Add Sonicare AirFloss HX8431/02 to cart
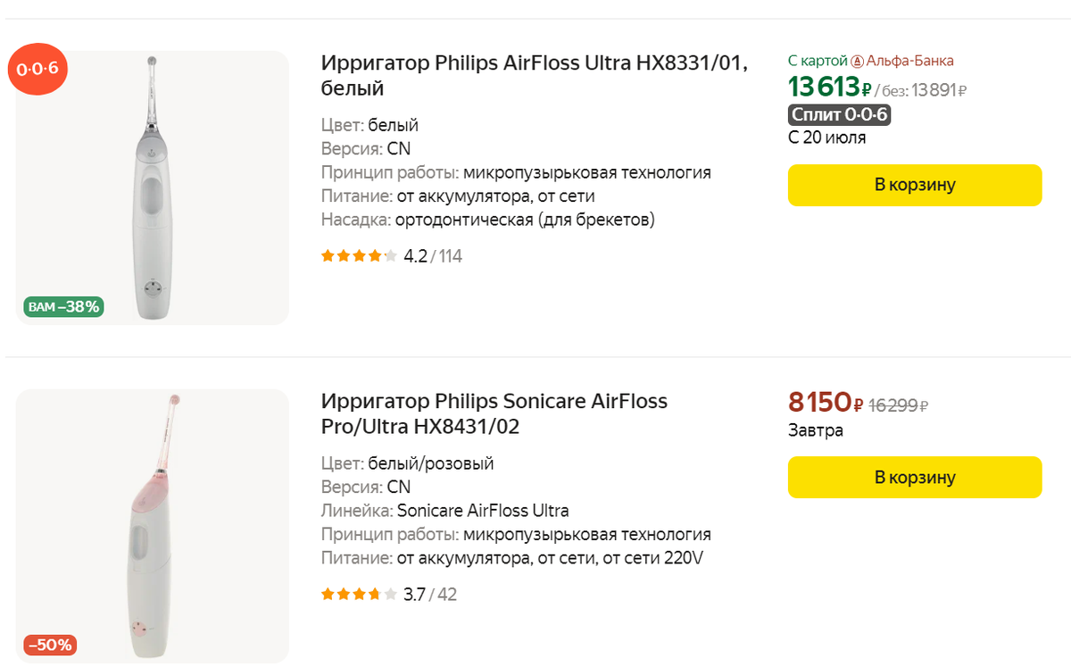The width and height of the screenshot is (1071, 667). 915,477
